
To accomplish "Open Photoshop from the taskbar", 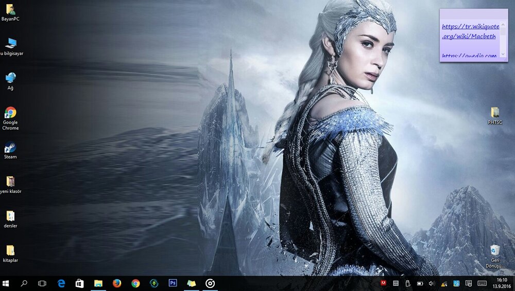I will [x=173, y=283].
